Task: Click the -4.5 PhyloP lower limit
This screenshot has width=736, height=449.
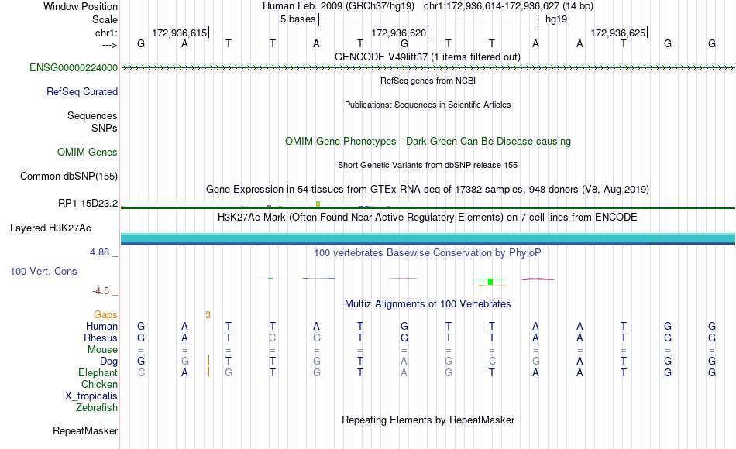Action: tap(101, 291)
